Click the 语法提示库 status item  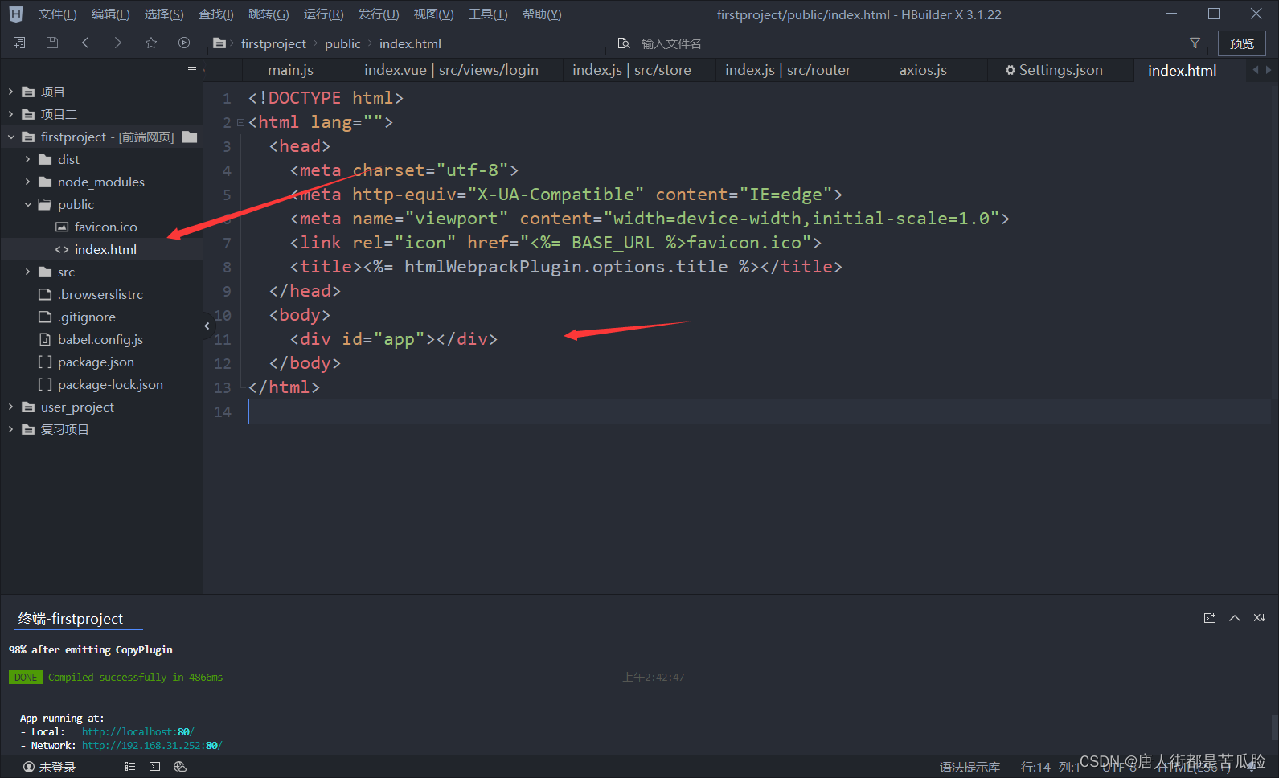click(969, 767)
